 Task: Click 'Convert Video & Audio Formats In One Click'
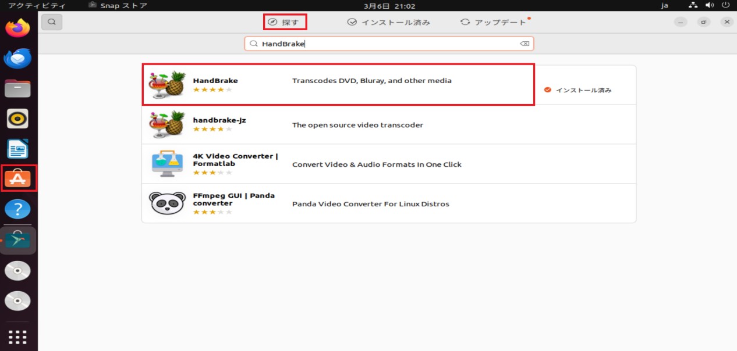[377, 164]
